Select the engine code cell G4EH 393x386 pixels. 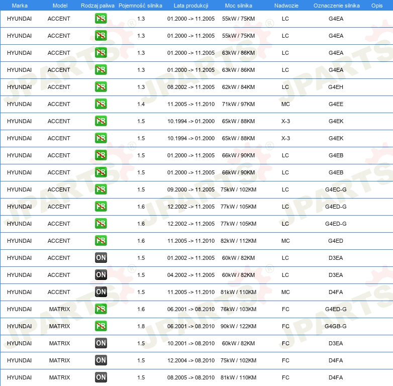(x=336, y=87)
